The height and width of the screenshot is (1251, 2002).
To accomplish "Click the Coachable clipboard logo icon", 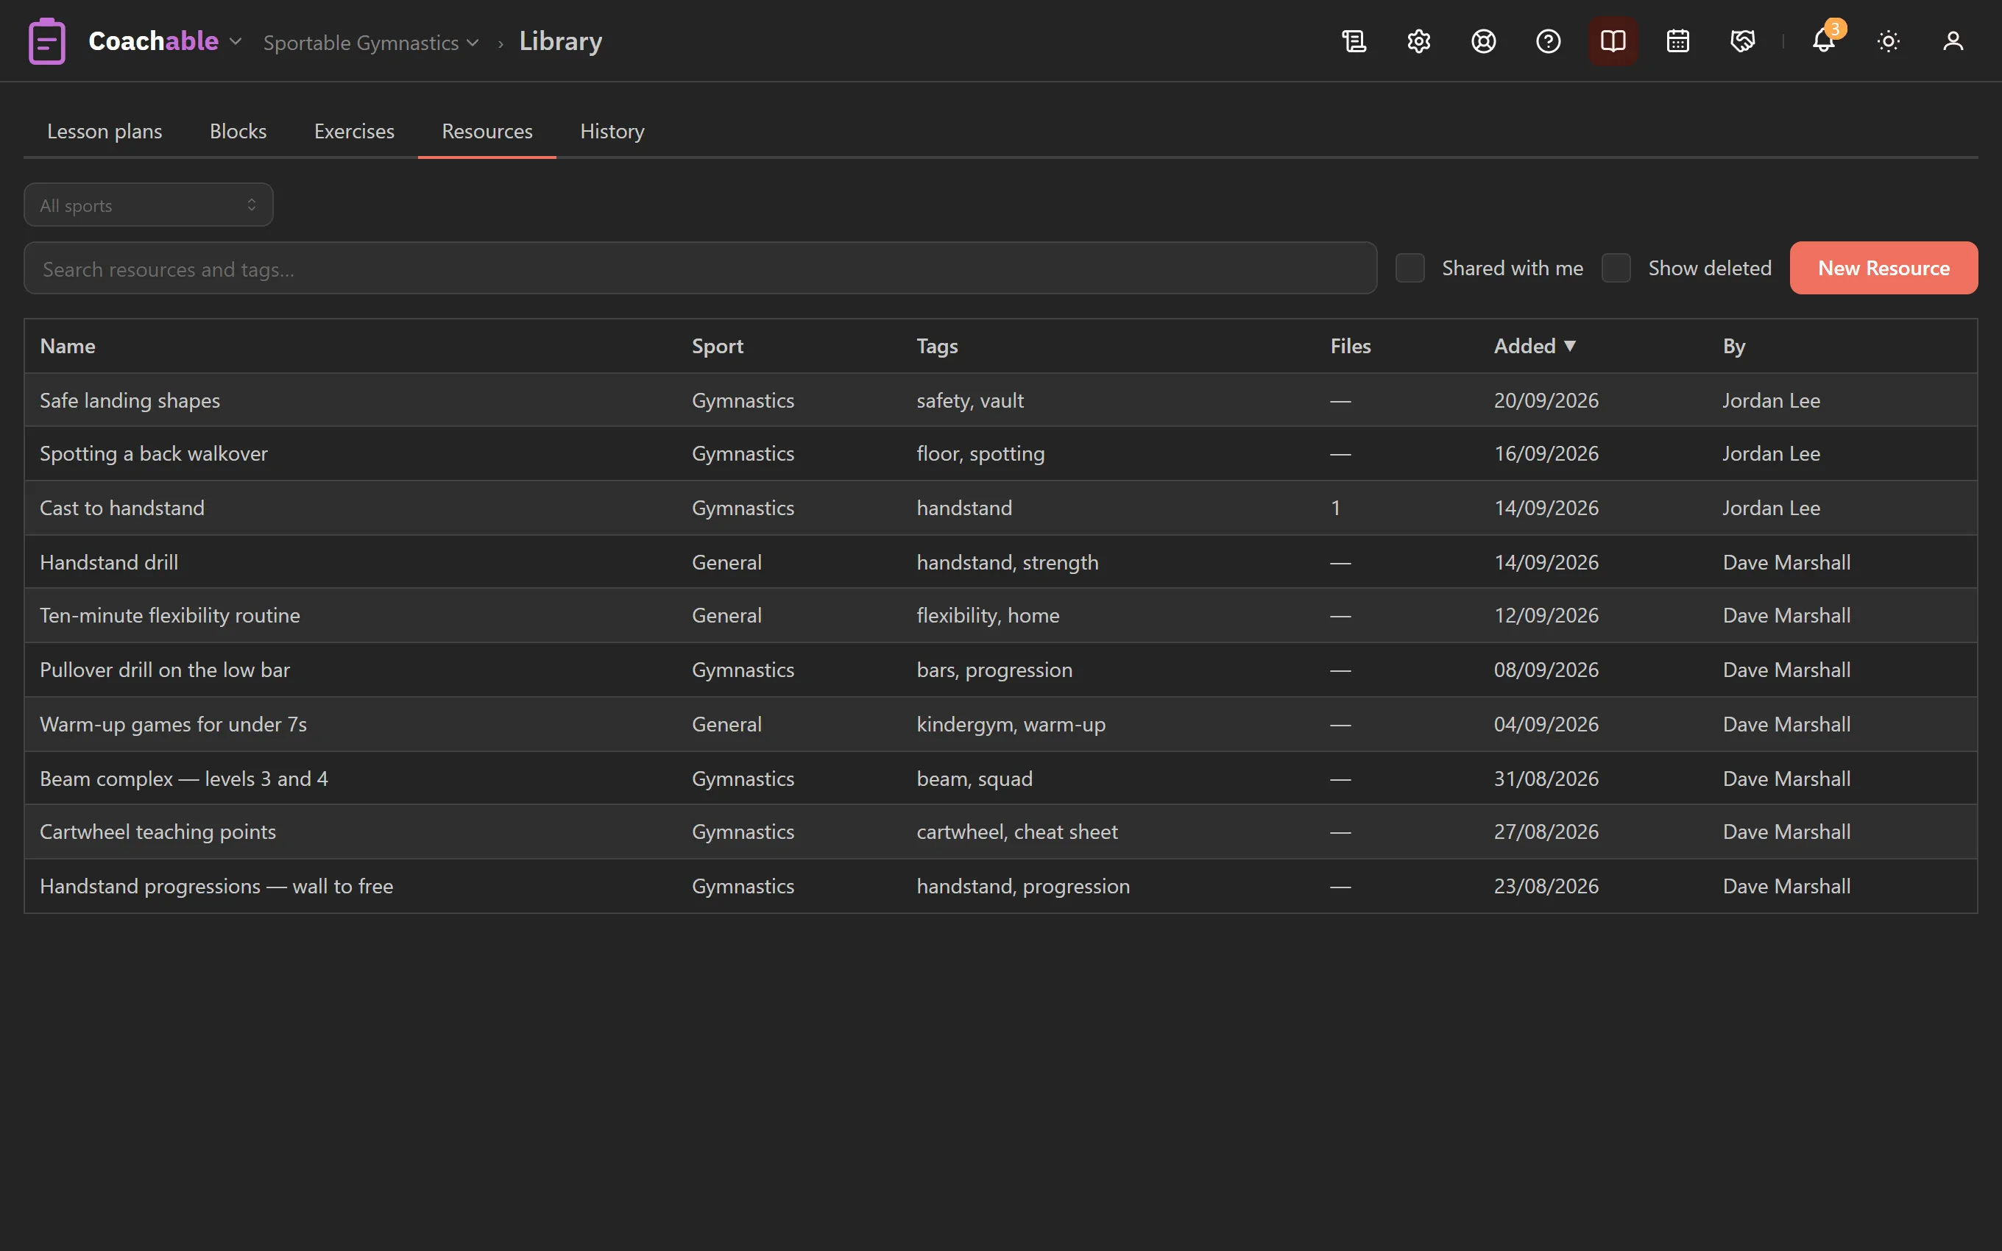I will point(47,40).
